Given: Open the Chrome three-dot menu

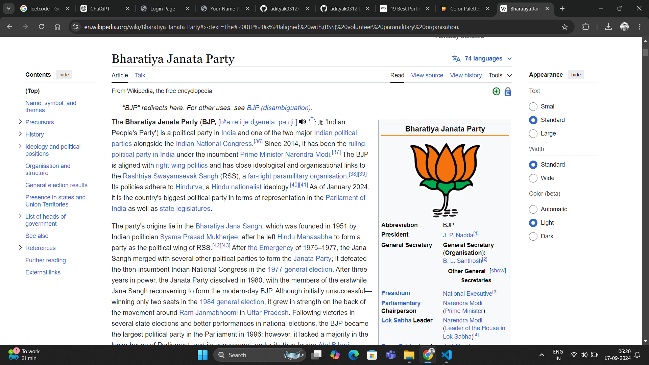Looking at the screenshot, I should point(640,27).
